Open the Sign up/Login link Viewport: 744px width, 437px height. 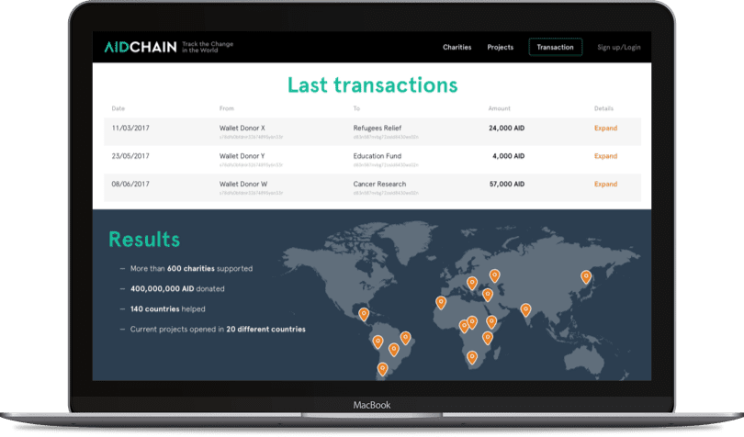[x=618, y=47]
